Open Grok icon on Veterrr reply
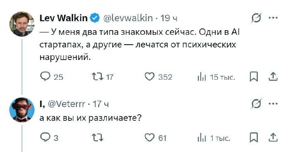This screenshot has height=152, width=288. (x=256, y=104)
